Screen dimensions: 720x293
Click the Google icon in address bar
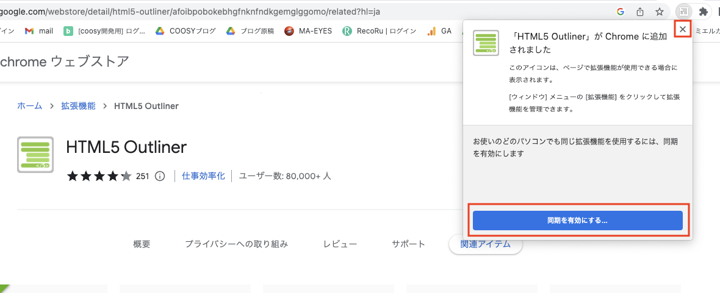pos(621,12)
